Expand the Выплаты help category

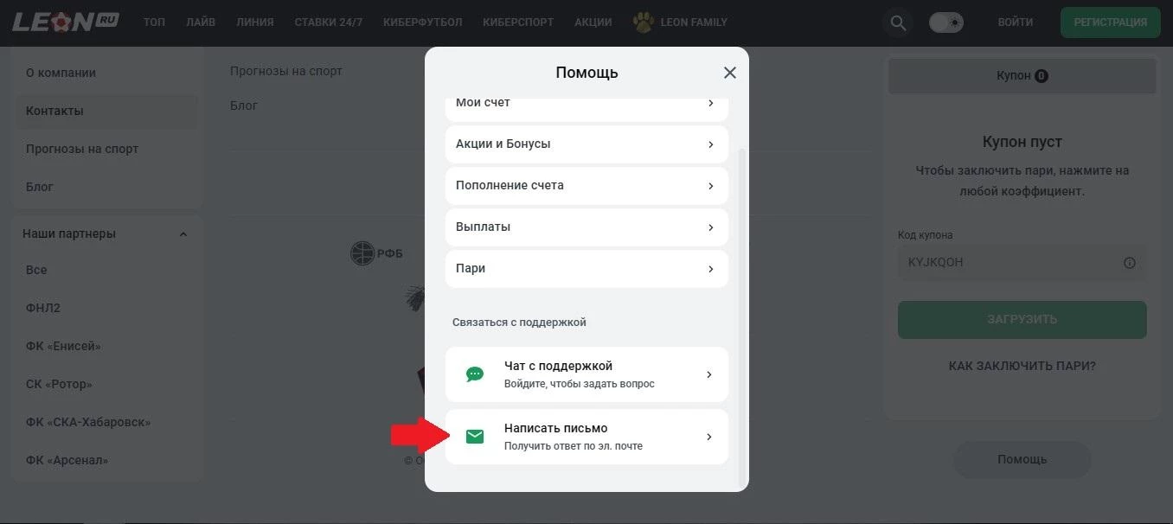coord(586,227)
